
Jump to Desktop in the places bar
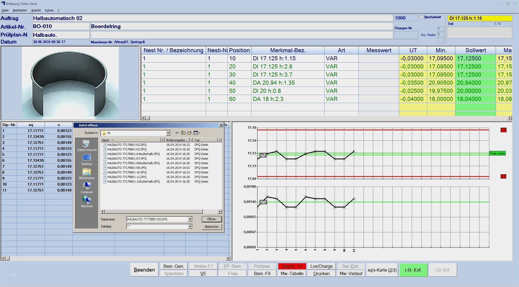[x=87, y=160]
